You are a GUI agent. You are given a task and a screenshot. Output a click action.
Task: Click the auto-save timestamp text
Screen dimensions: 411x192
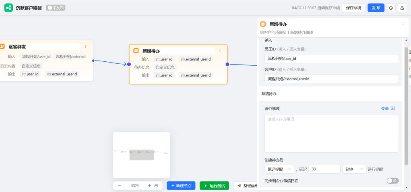coord(315,8)
